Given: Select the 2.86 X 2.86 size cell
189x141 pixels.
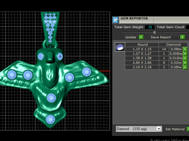Looking at the screenshot, I should pos(142,63).
